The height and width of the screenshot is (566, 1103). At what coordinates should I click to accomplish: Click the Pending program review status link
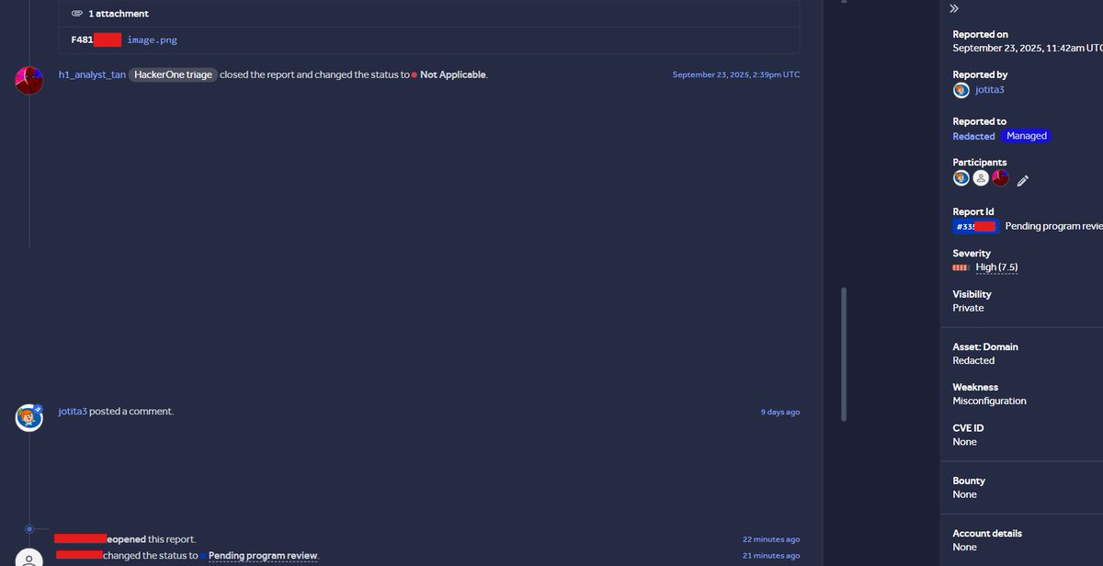pos(263,556)
